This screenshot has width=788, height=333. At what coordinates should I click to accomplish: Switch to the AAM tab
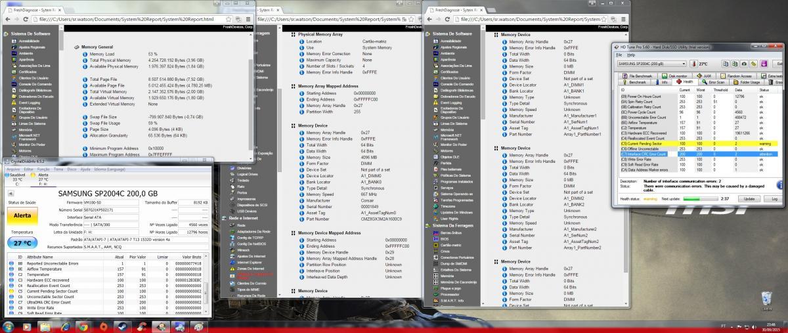tap(704, 76)
